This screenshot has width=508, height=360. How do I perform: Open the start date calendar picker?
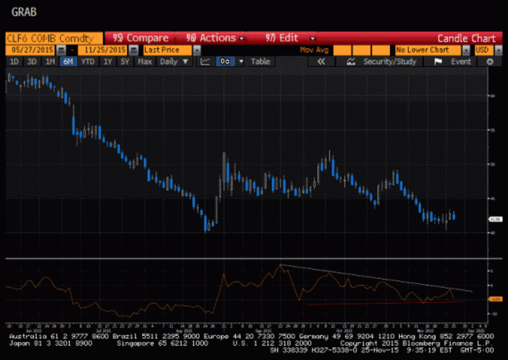[x=61, y=50]
